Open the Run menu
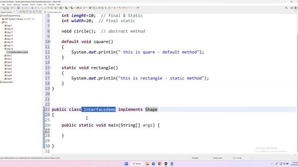 [x=45, y=5]
